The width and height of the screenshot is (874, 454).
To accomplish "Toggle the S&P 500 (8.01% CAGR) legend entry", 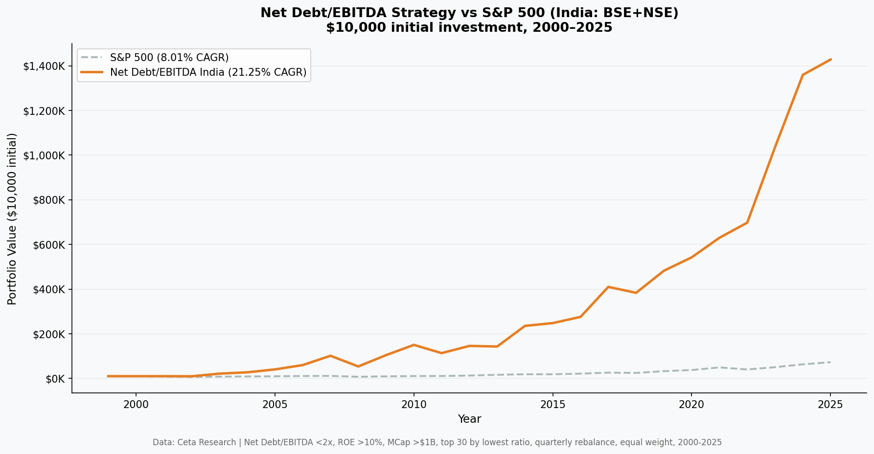I will tap(169, 57).
